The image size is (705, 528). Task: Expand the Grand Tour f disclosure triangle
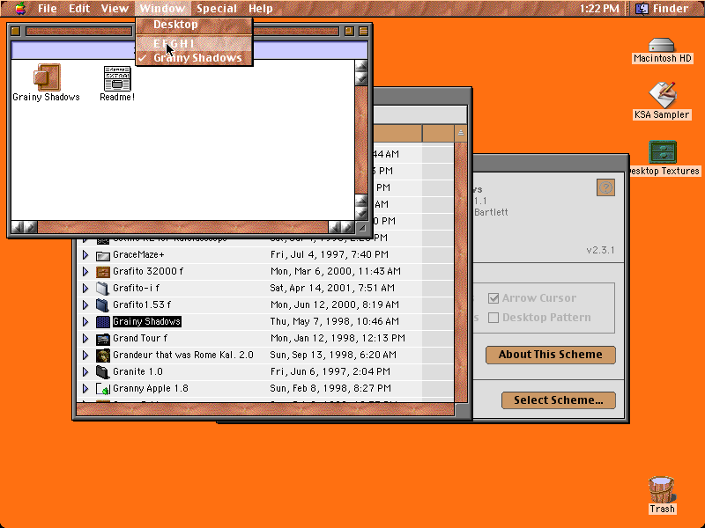tap(85, 339)
